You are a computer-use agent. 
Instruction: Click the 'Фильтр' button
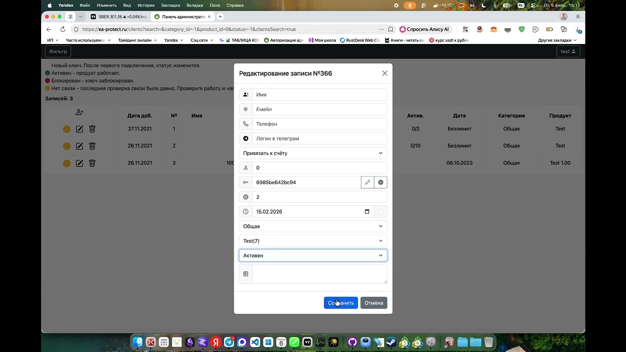coord(58,51)
